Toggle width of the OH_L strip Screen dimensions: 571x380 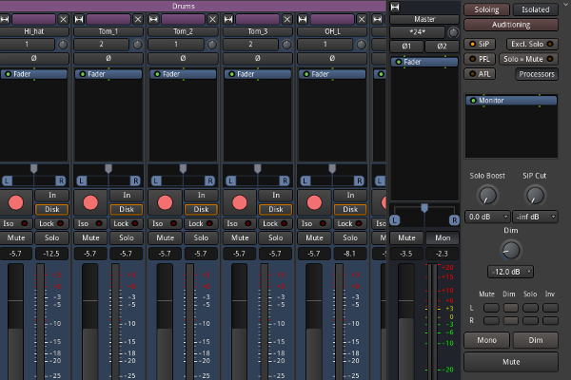coord(303,19)
